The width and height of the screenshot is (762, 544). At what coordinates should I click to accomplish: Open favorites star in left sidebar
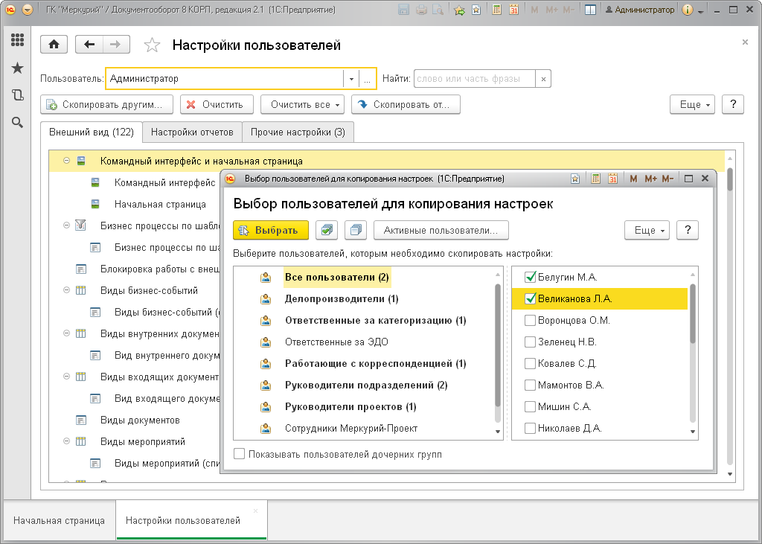(x=18, y=68)
